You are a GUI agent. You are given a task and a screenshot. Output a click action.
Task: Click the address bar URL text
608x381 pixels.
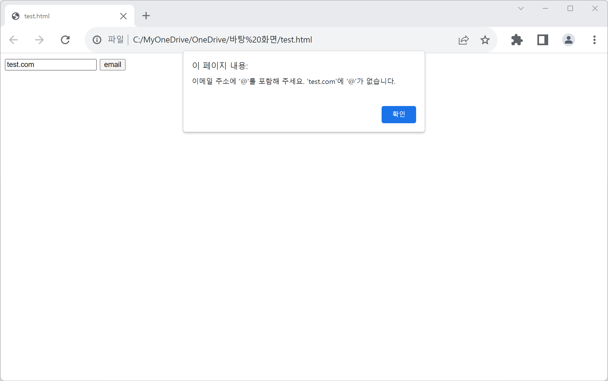pyautogui.click(x=222, y=40)
